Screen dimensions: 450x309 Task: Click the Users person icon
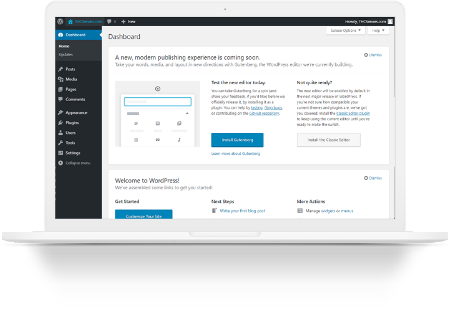pyautogui.click(x=61, y=132)
